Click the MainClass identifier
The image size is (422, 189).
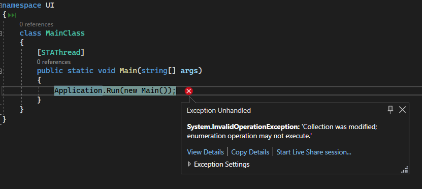pyautogui.click(x=65, y=34)
